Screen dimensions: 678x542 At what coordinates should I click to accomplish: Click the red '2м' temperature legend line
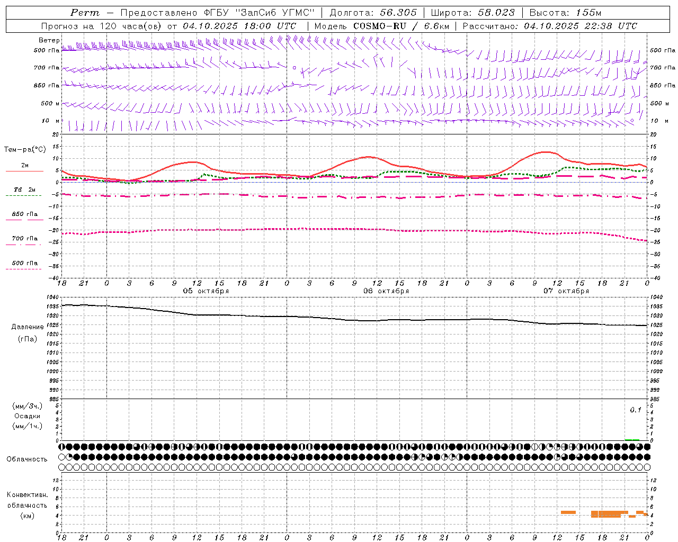pos(24,171)
